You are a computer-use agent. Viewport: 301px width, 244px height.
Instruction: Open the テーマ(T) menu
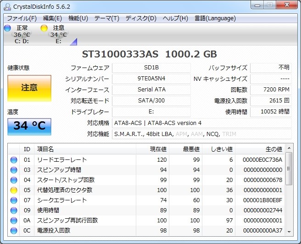tap(107, 18)
